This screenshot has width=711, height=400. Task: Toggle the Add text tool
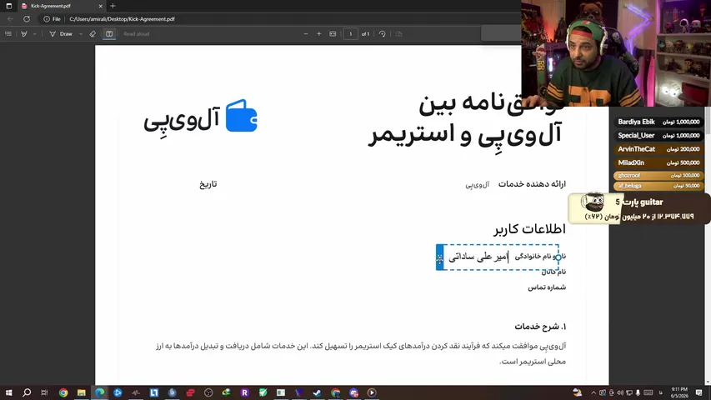coord(109,34)
